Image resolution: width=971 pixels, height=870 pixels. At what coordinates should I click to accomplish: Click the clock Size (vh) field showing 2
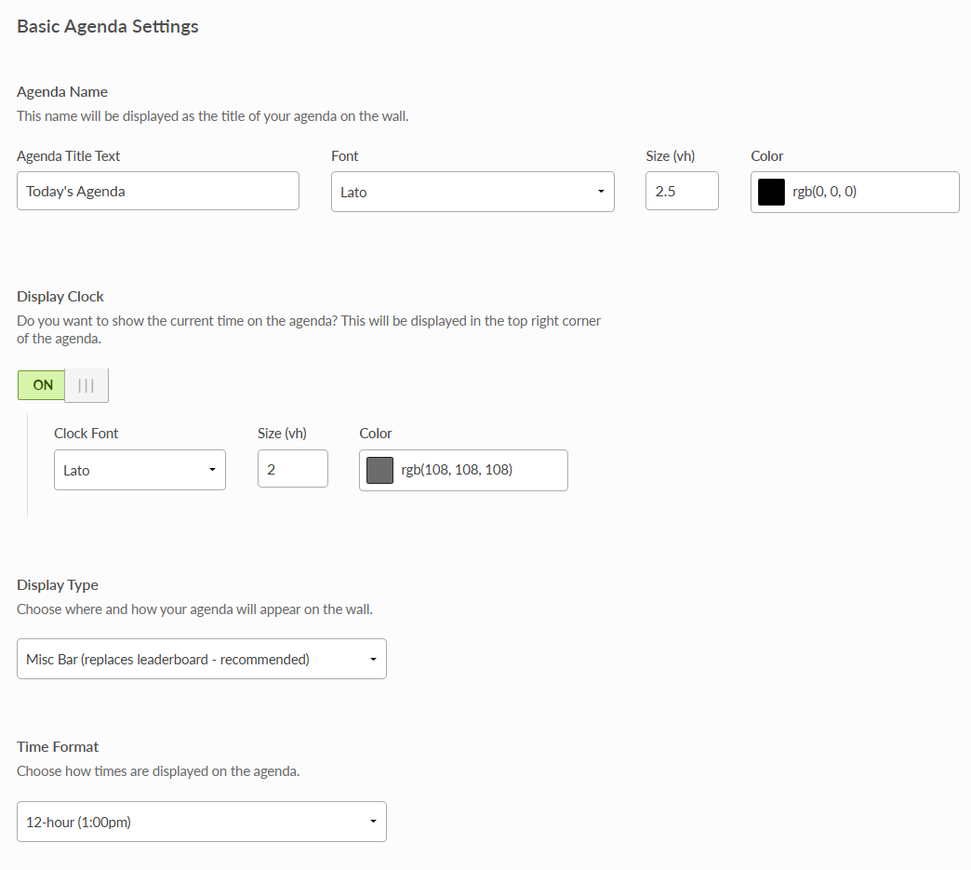292,470
